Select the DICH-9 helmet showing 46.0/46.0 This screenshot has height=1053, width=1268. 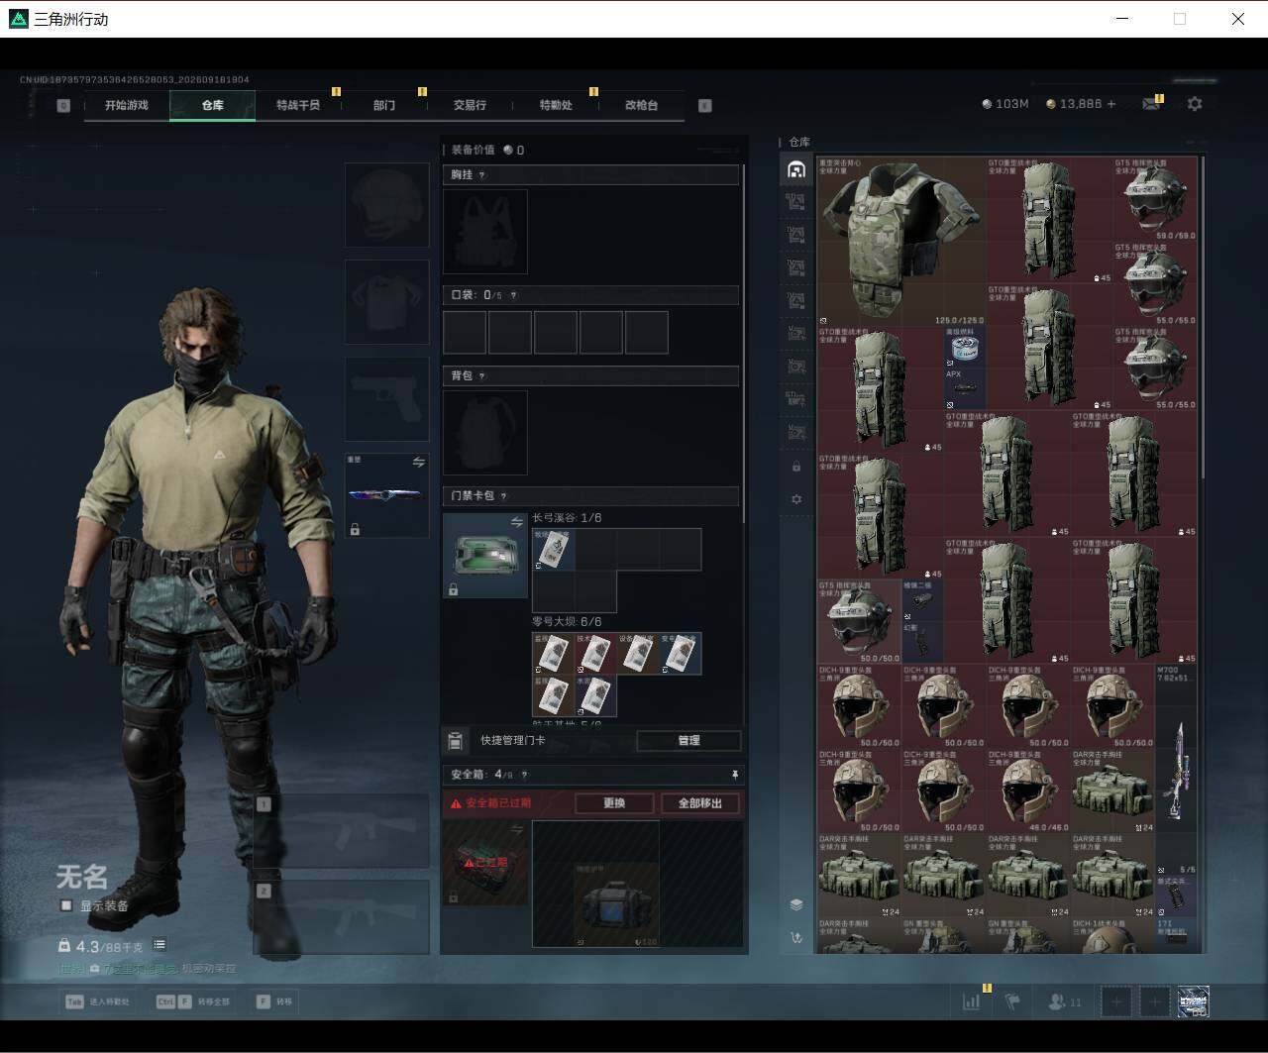1028,790
